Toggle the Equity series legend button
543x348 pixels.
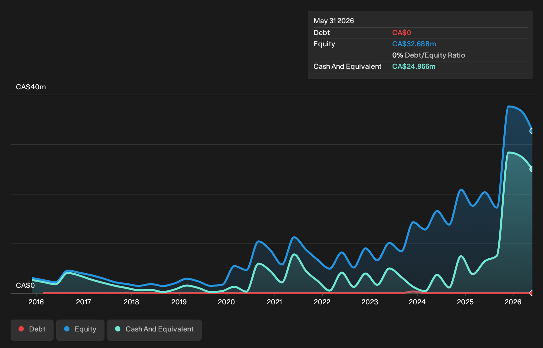pyautogui.click(x=80, y=330)
